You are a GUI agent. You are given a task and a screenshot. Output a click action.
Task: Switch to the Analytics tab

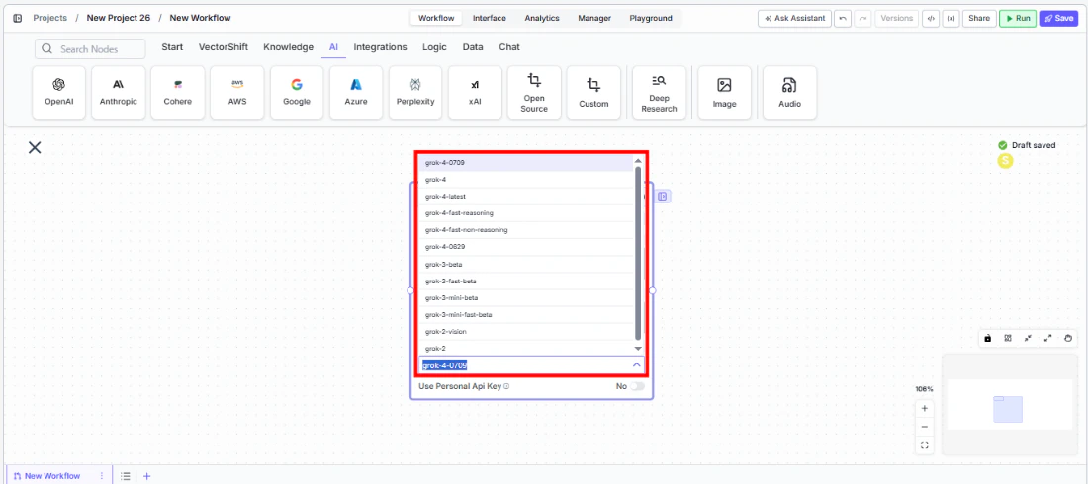[542, 18]
